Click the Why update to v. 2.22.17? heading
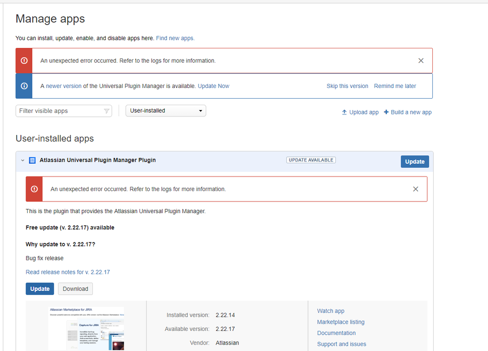The image size is (488, 351). click(60, 244)
